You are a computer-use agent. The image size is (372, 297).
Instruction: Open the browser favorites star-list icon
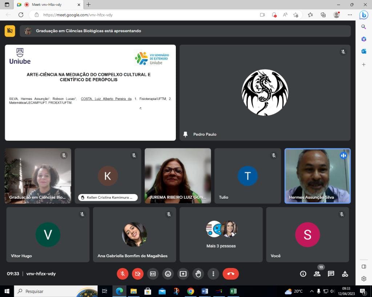310,15
